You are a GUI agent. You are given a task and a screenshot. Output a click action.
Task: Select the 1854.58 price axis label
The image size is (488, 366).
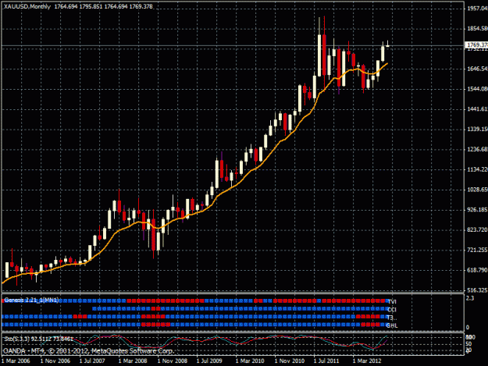point(477,29)
